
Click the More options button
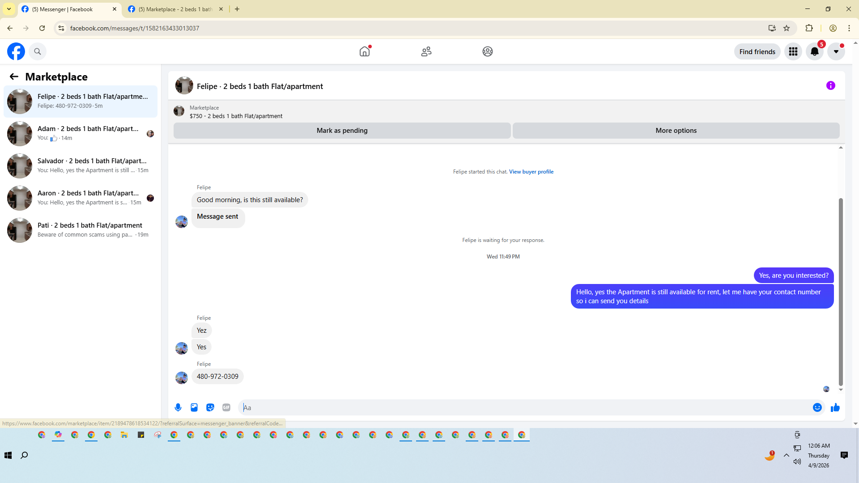click(x=676, y=131)
